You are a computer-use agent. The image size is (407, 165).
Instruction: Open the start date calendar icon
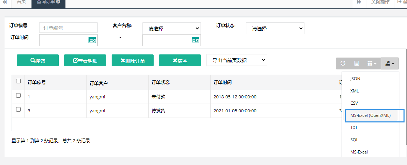[92, 40]
